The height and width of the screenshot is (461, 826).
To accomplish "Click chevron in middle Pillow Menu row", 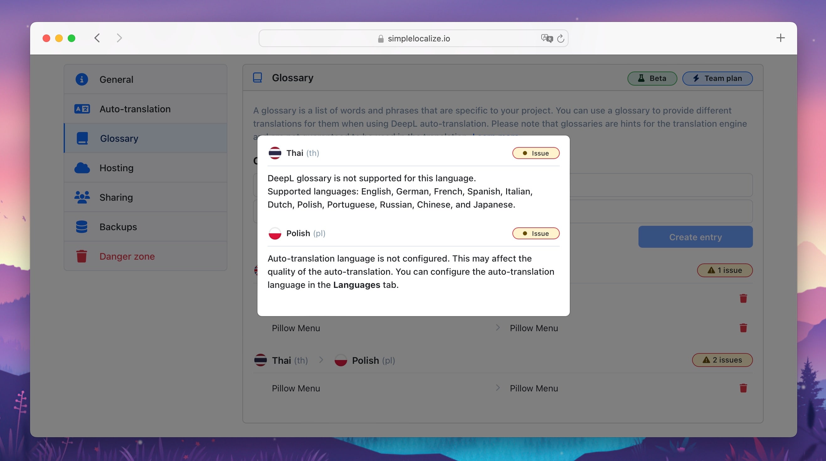I will 498,327.
